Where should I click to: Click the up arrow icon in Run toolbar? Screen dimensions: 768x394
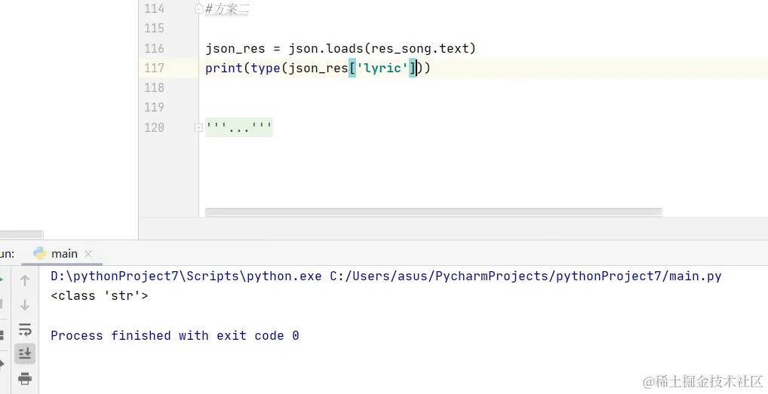(24, 280)
